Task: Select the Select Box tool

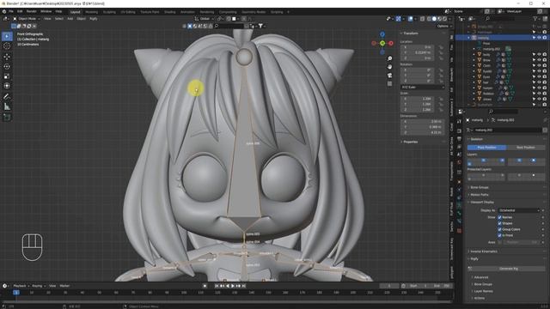Action: [x=7, y=36]
